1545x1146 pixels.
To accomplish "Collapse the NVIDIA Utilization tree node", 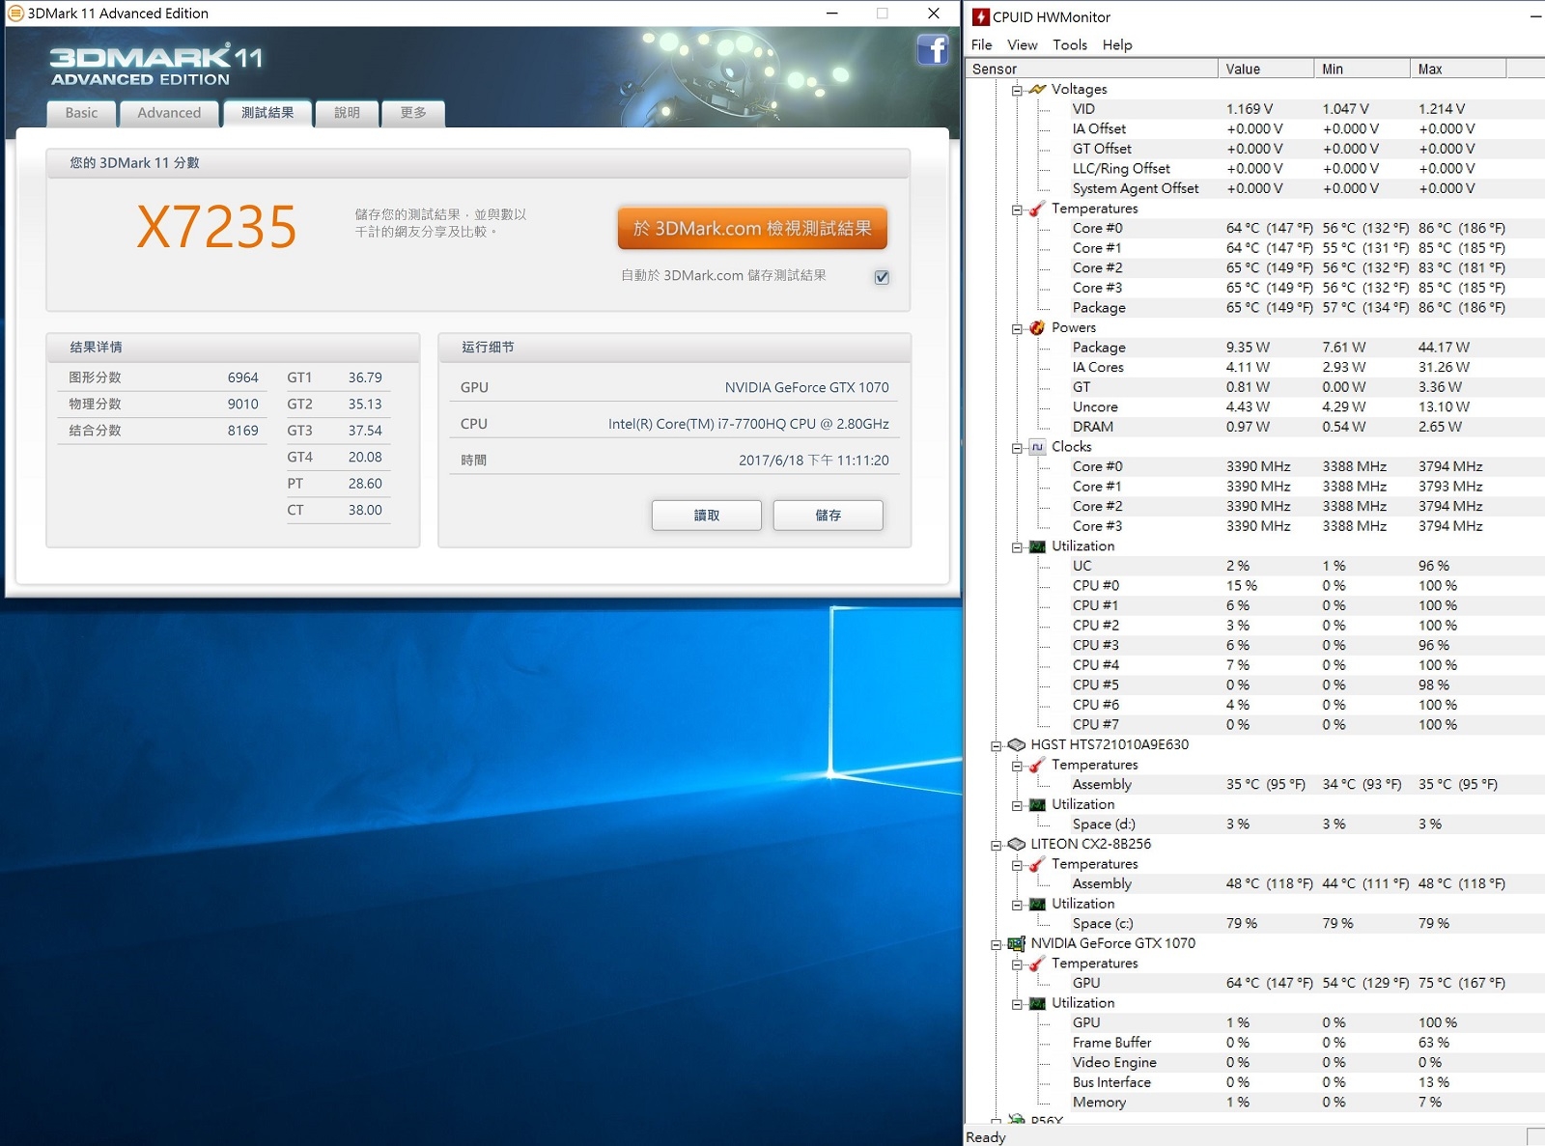I will click(1017, 1004).
